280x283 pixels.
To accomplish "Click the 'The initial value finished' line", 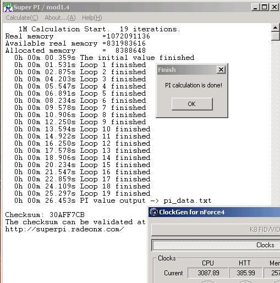I will point(104,58).
